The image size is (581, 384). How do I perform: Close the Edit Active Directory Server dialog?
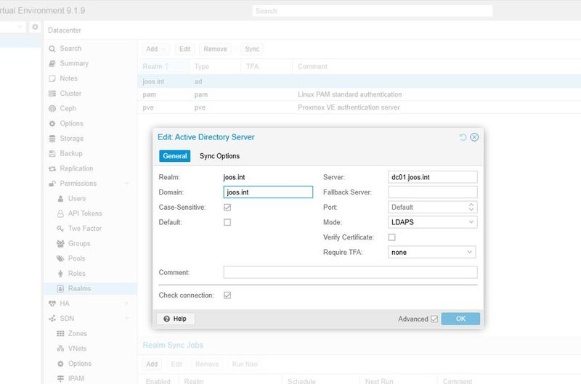click(474, 137)
